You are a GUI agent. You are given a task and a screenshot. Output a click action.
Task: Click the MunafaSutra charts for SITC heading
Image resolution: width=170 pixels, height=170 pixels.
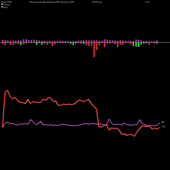[x=52, y=2]
